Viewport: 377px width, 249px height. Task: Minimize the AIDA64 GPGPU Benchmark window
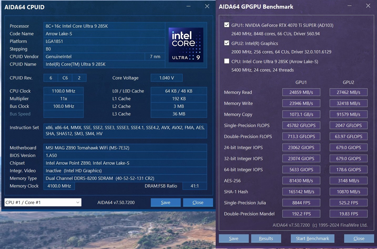pos(349,6)
